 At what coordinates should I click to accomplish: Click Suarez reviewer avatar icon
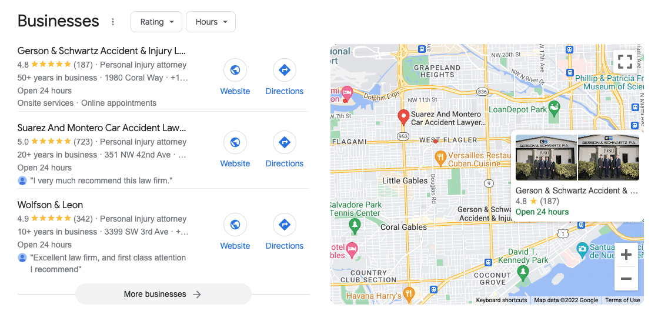[x=22, y=181]
